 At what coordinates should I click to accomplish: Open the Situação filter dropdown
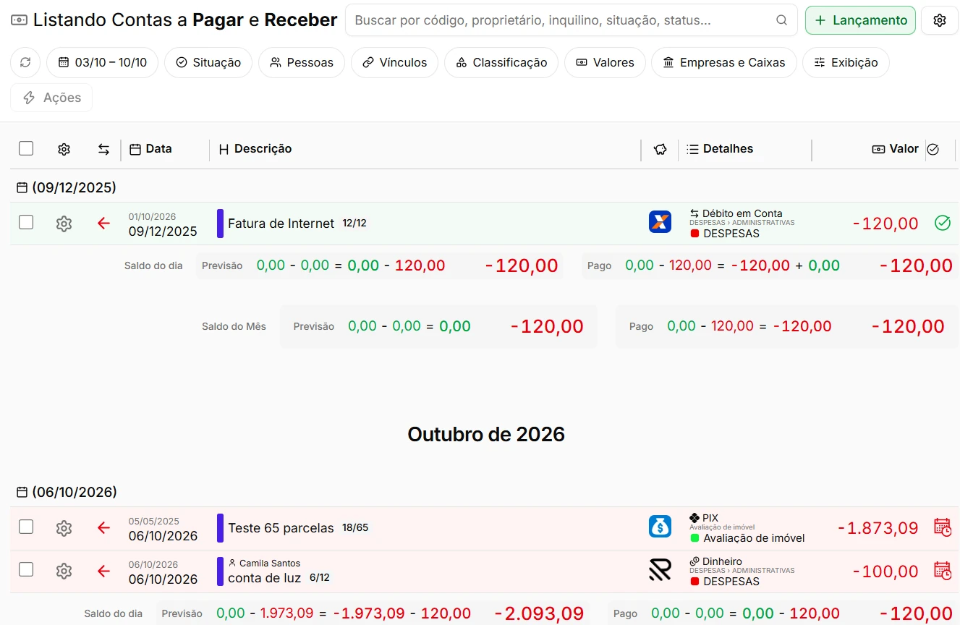click(x=208, y=62)
